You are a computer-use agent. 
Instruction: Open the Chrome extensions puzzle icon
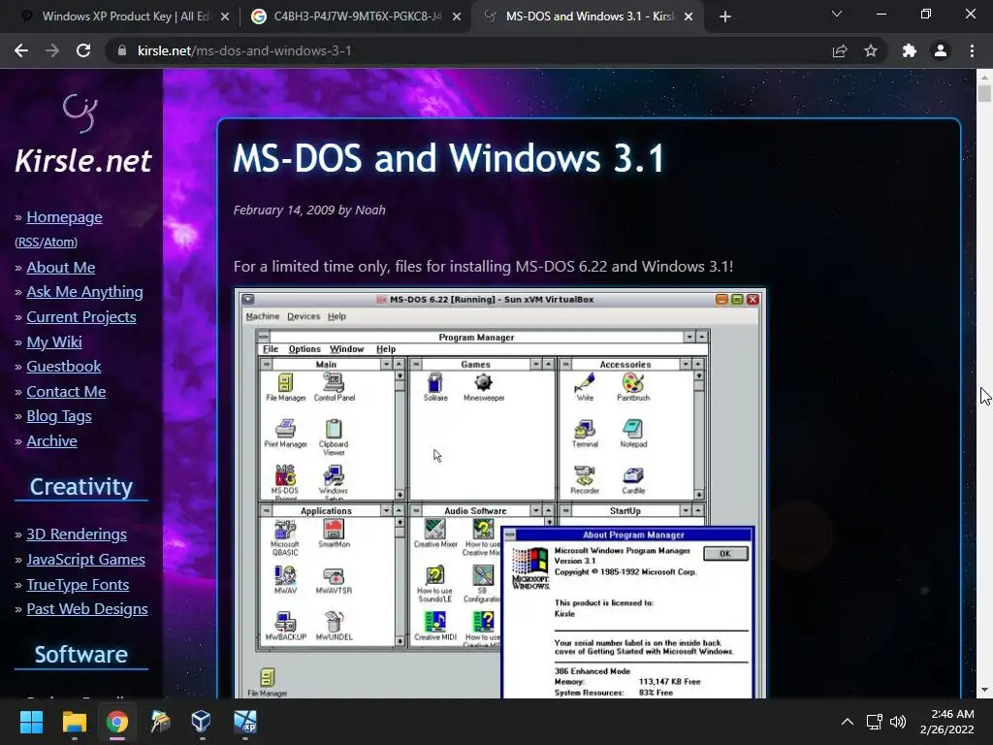pos(909,50)
